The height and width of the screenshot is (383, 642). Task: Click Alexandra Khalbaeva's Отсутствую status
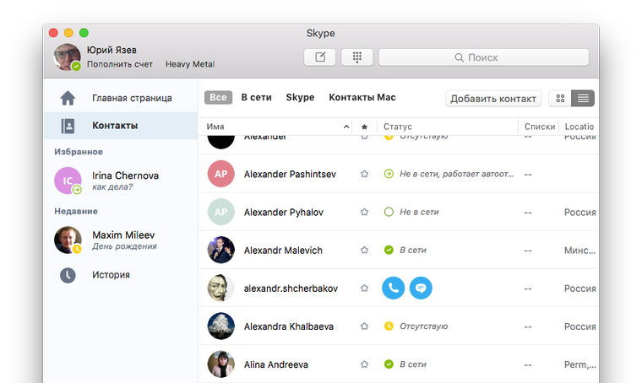coord(424,326)
